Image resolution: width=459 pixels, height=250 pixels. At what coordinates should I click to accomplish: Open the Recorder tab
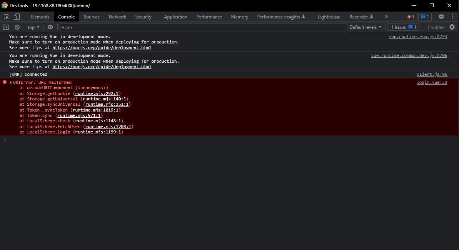(x=361, y=17)
